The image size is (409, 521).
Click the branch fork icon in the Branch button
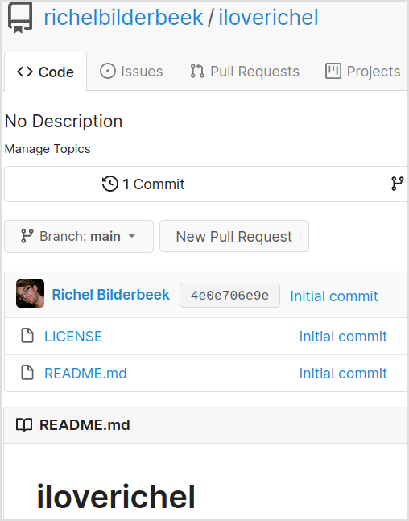coord(27,236)
